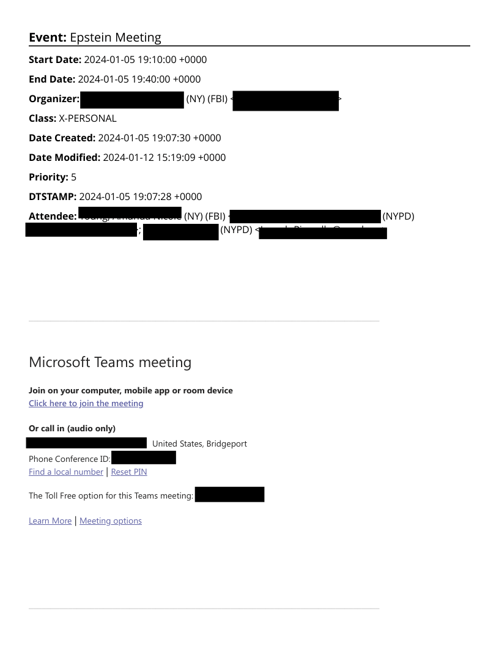The image size is (499, 646).
Task: Click the "Click here to join the meeting" link
Action: click(x=86, y=404)
